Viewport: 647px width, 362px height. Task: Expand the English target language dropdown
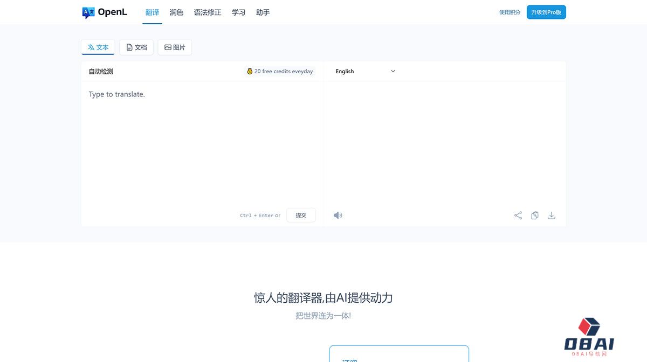tap(366, 71)
